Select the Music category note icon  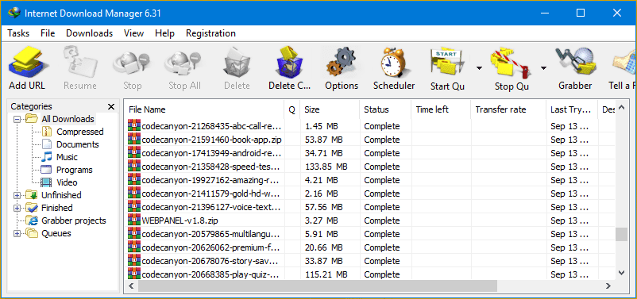tap(48, 157)
